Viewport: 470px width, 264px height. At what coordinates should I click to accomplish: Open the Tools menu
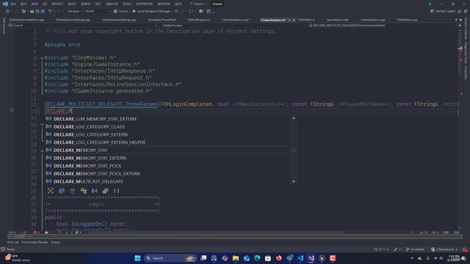(x=127, y=4)
